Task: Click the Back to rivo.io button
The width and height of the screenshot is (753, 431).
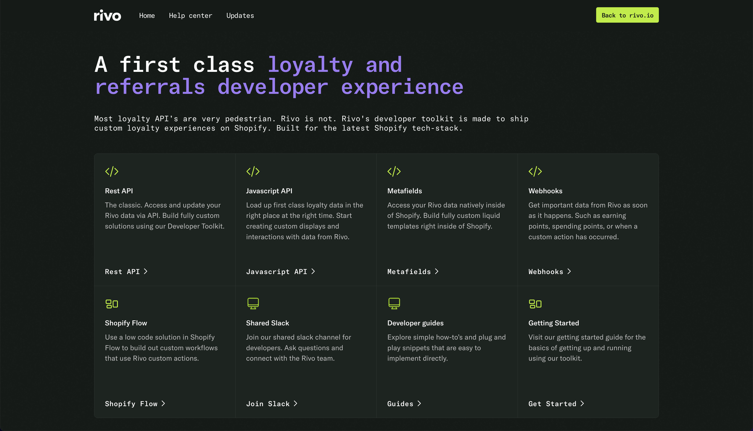Action: point(627,15)
